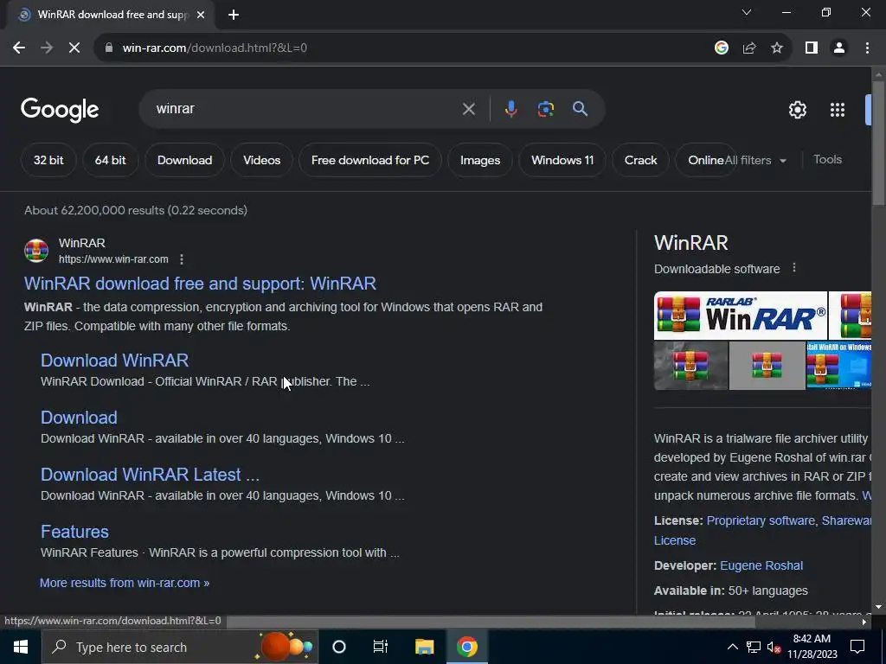
Task: Open the Tools button
Action: [827, 160]
